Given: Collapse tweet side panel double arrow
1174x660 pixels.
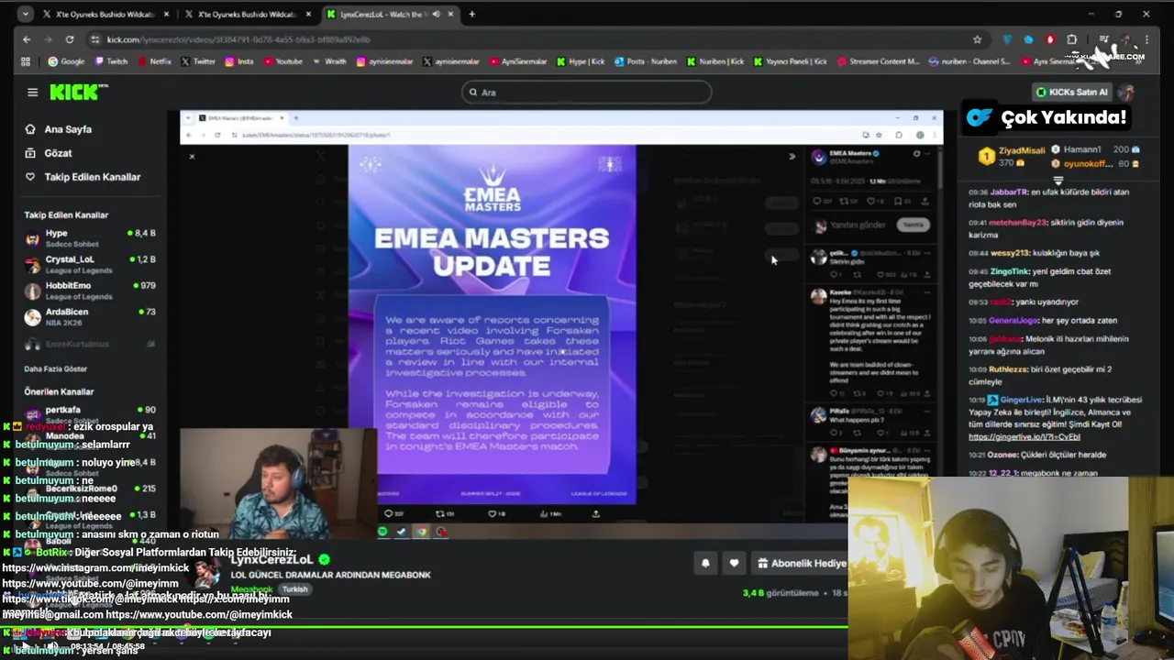Looking at the screenshot, I should 792,157.
